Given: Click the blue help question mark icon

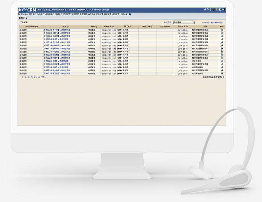Looking at the screenshot, I should (x=130, y=14).
